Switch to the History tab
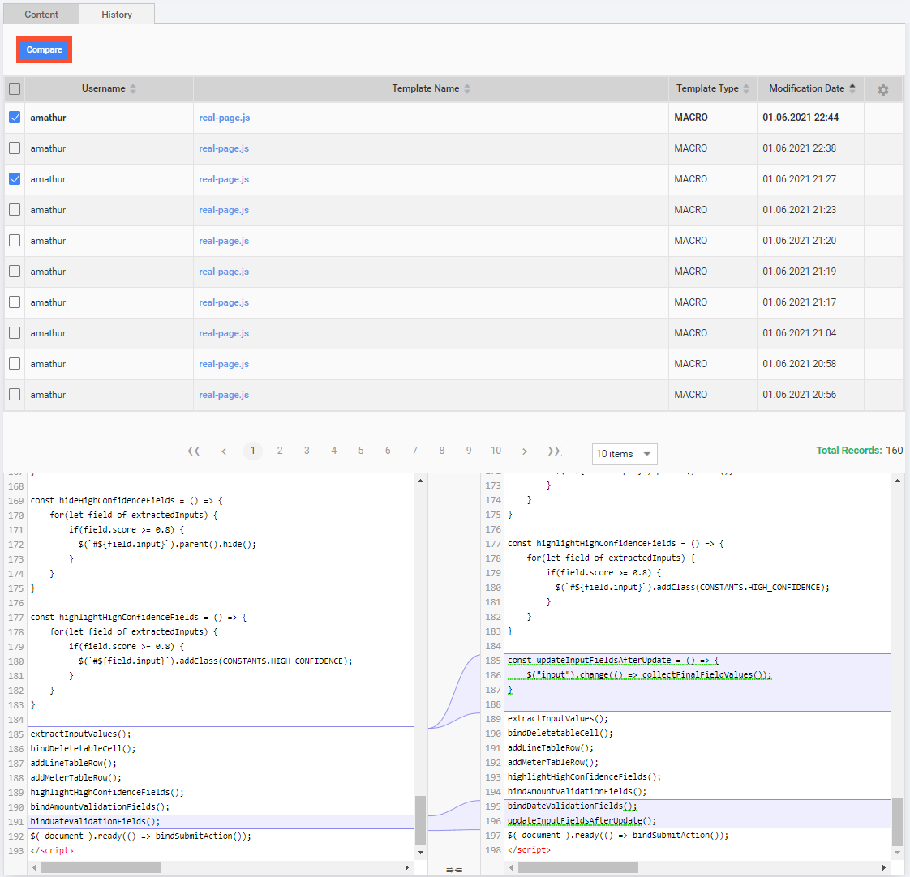Viewport: 910px width, 877px height. click(x=117, y=15)
